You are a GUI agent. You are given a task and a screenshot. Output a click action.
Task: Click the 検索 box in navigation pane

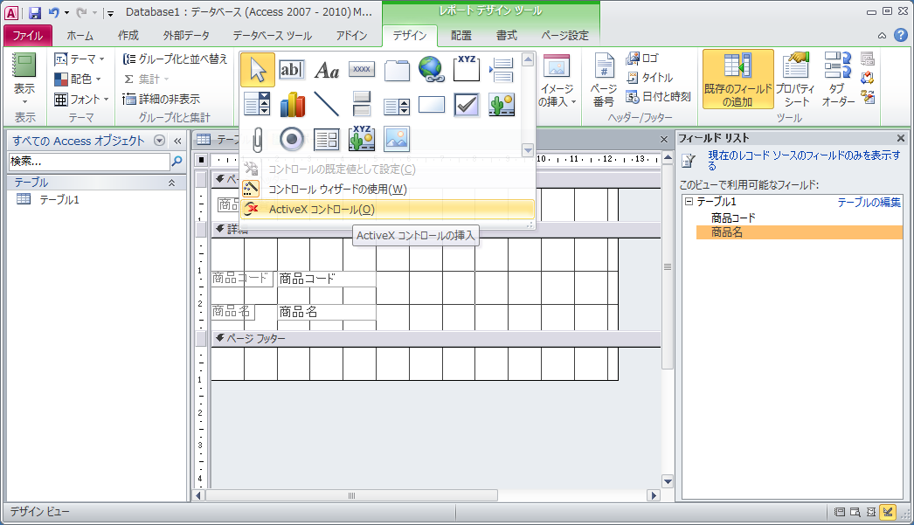pyautogui.click(x=89, y=162)
